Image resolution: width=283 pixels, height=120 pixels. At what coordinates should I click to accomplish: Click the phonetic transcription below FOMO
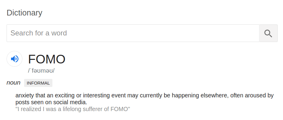click(41, 71)
